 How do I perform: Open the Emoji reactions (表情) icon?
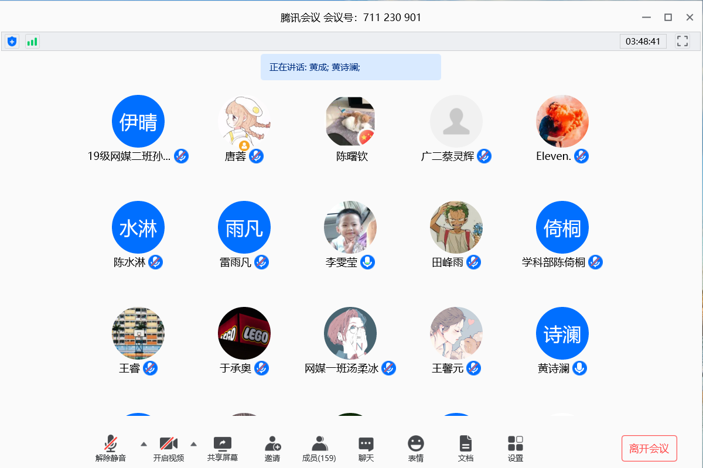point(416,449)
